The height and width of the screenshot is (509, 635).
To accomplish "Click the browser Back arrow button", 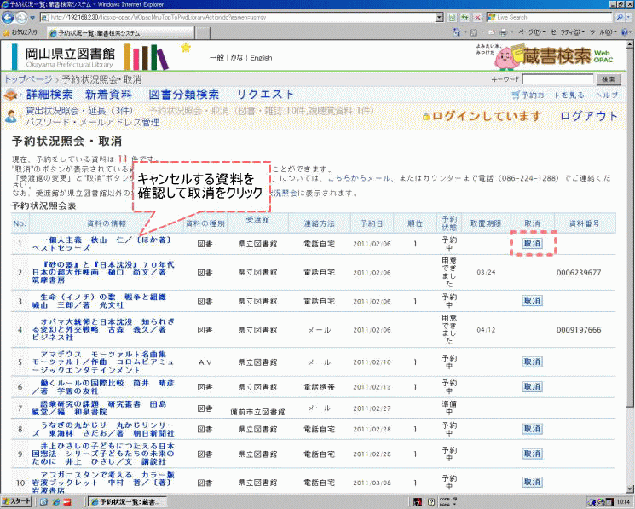I will (8, 17).
